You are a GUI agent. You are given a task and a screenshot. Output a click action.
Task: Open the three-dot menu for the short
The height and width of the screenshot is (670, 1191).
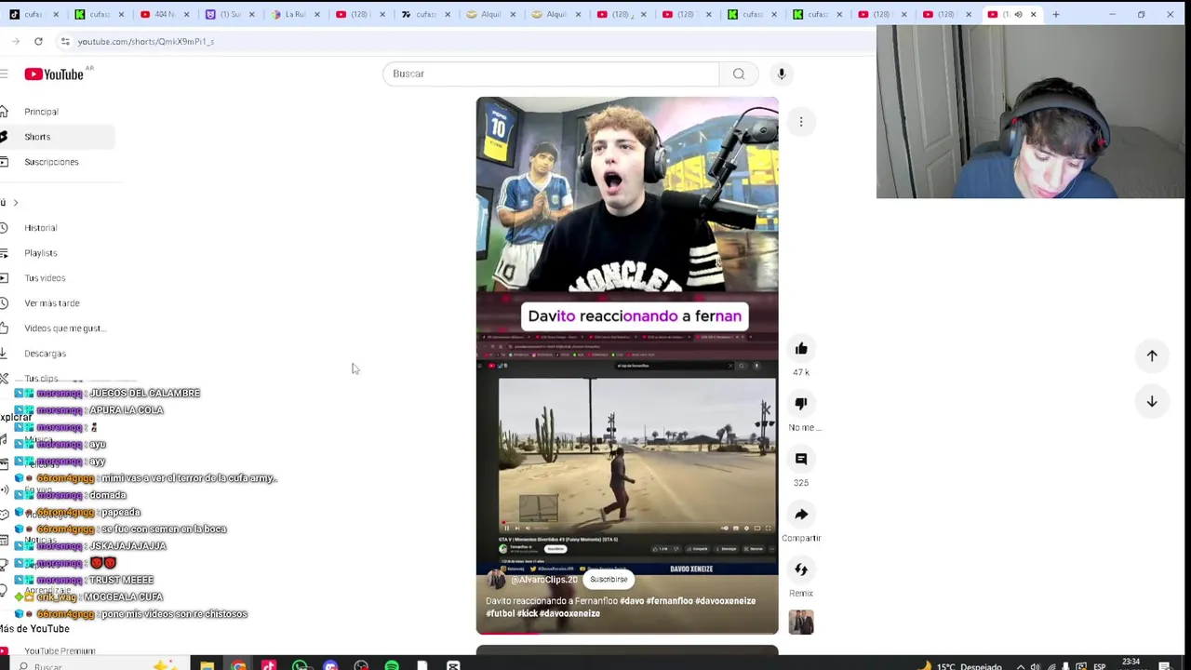coord(801,122)
